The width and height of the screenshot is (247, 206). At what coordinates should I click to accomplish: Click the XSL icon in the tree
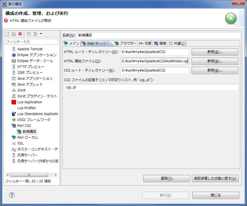[14, 143]
